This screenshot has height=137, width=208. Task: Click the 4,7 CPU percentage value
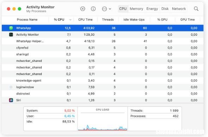pyautogui.click(x=68, y=41)
